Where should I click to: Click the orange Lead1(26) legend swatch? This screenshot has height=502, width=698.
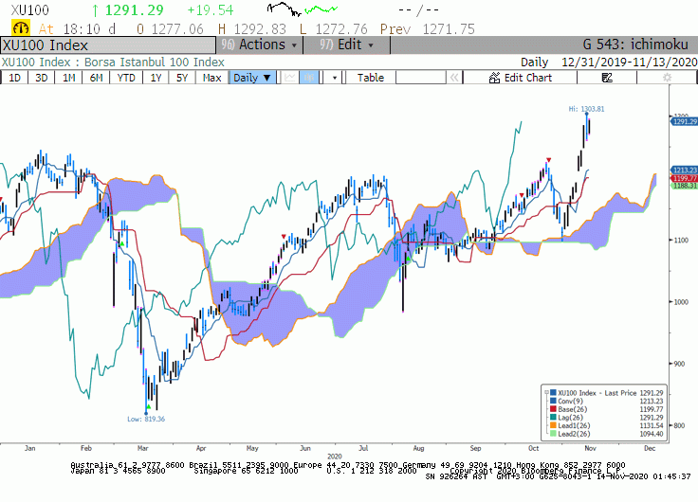(x=553, y=425)
